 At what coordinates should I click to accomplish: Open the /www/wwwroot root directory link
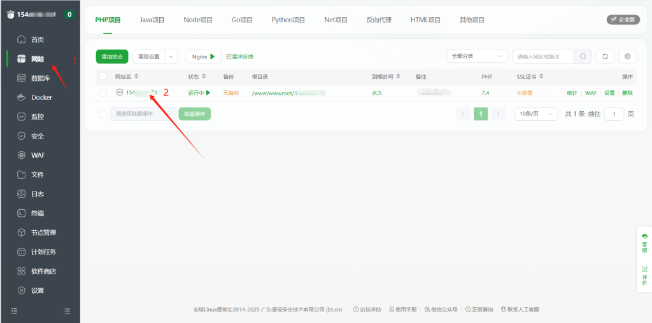pyautogui.click(x=288, y=93)
